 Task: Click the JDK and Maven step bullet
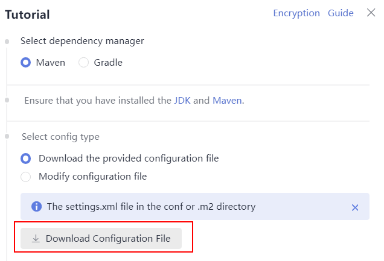click(7, 100)
